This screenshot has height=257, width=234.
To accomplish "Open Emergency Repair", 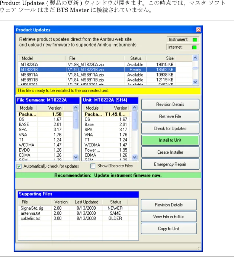I will [170, 164].
